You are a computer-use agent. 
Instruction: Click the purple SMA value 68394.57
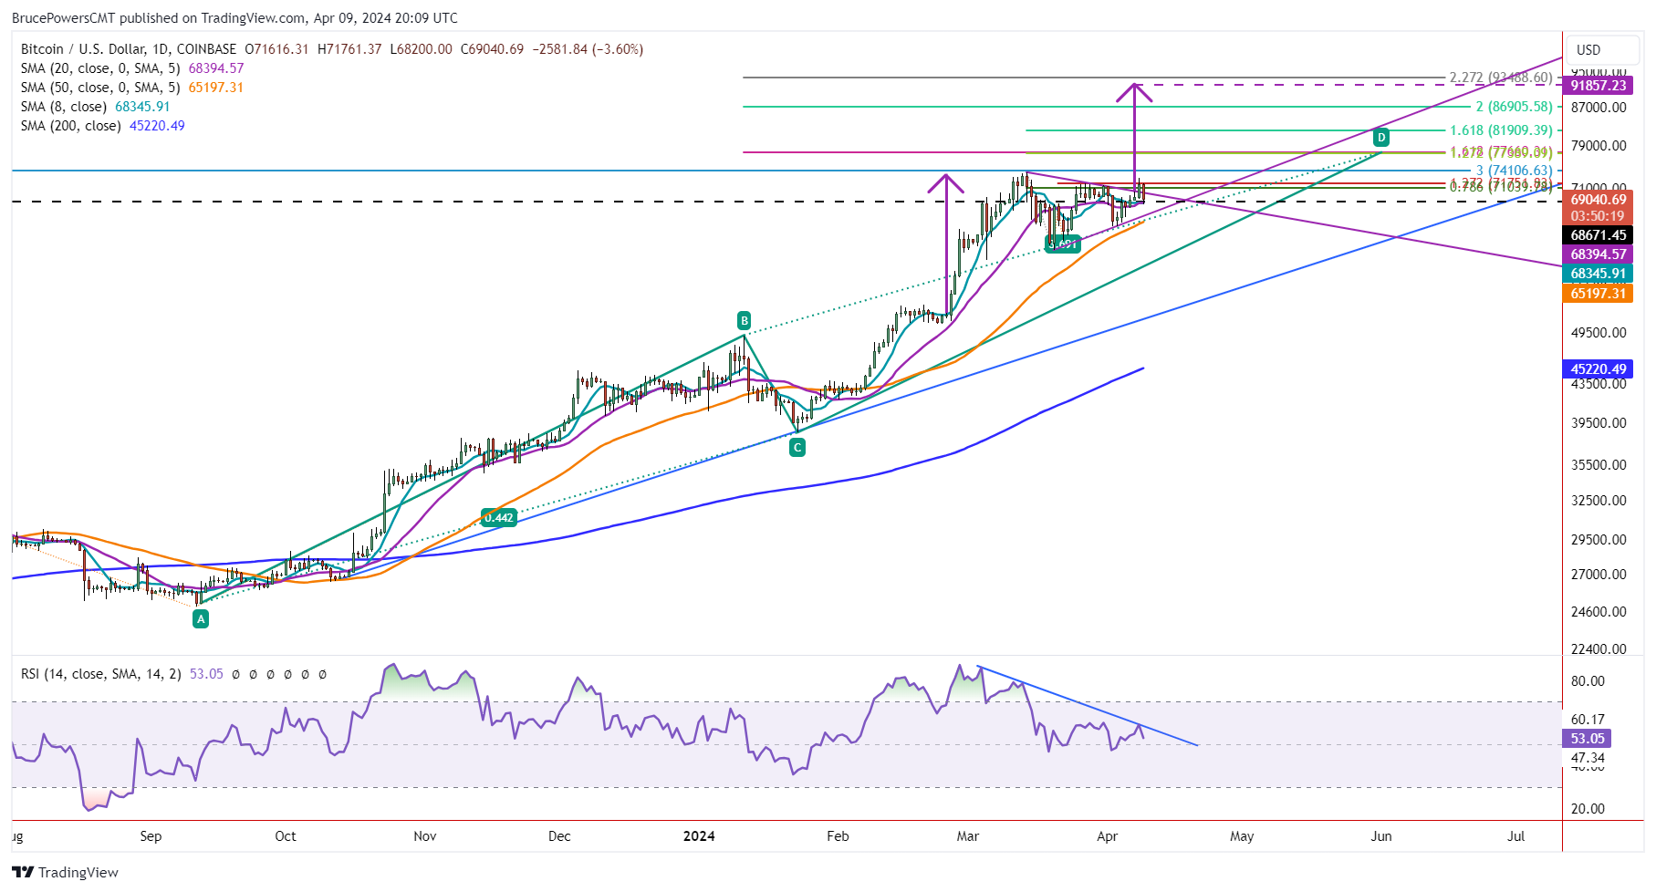[x=216, y=67]
